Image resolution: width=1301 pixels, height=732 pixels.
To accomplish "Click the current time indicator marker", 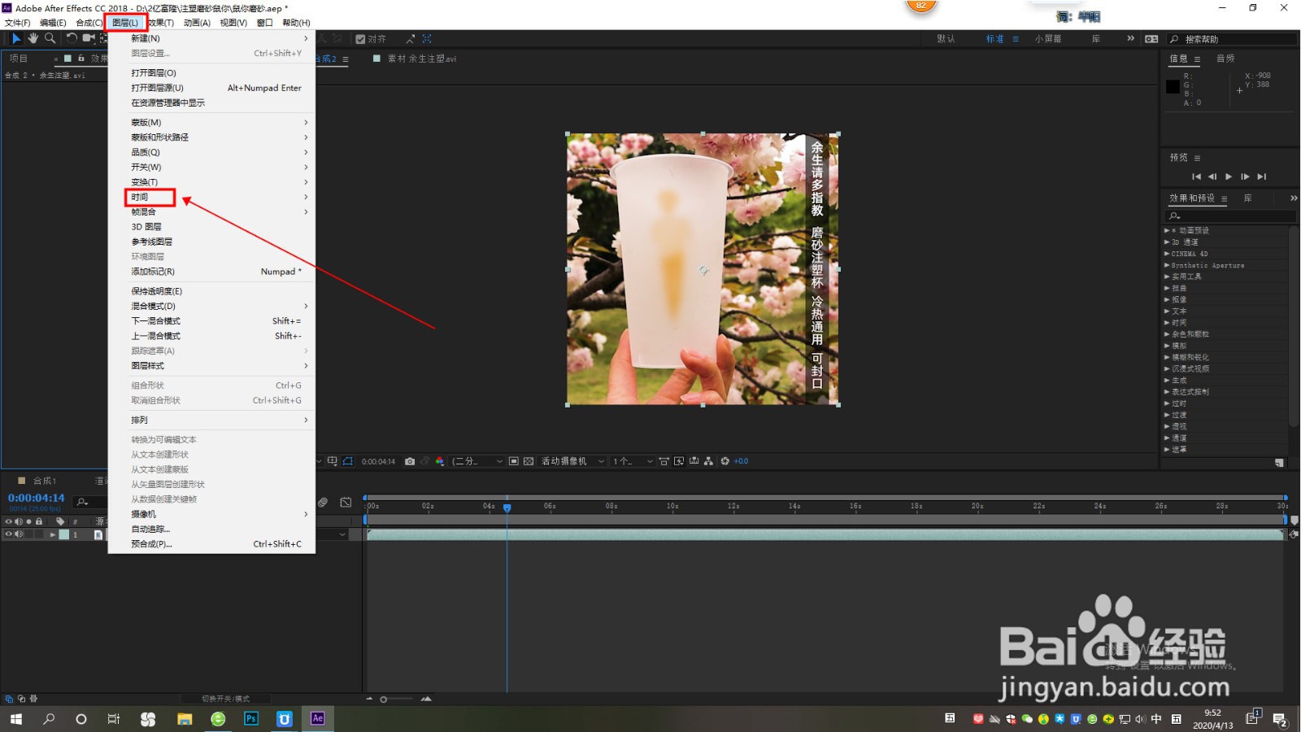I will click(x=507, y=508).
